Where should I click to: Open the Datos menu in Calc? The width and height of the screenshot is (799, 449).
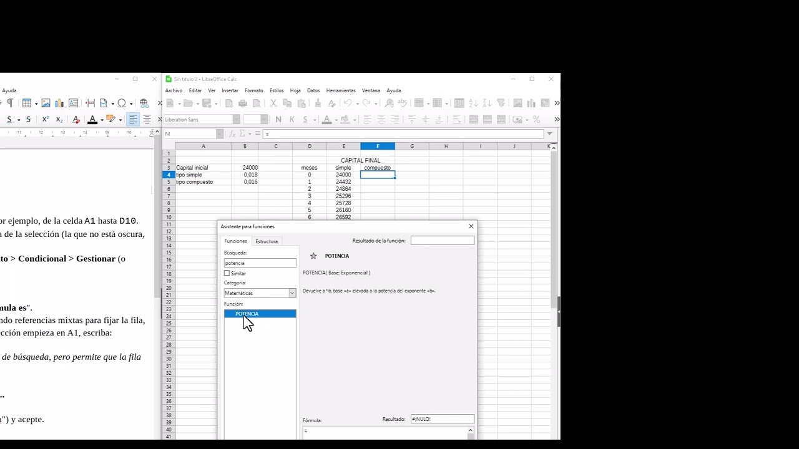point(313,90)
